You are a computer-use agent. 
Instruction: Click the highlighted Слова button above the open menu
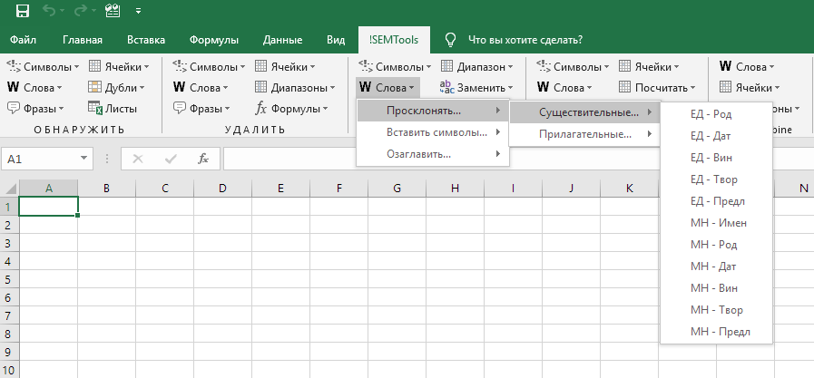click(387, 88)
